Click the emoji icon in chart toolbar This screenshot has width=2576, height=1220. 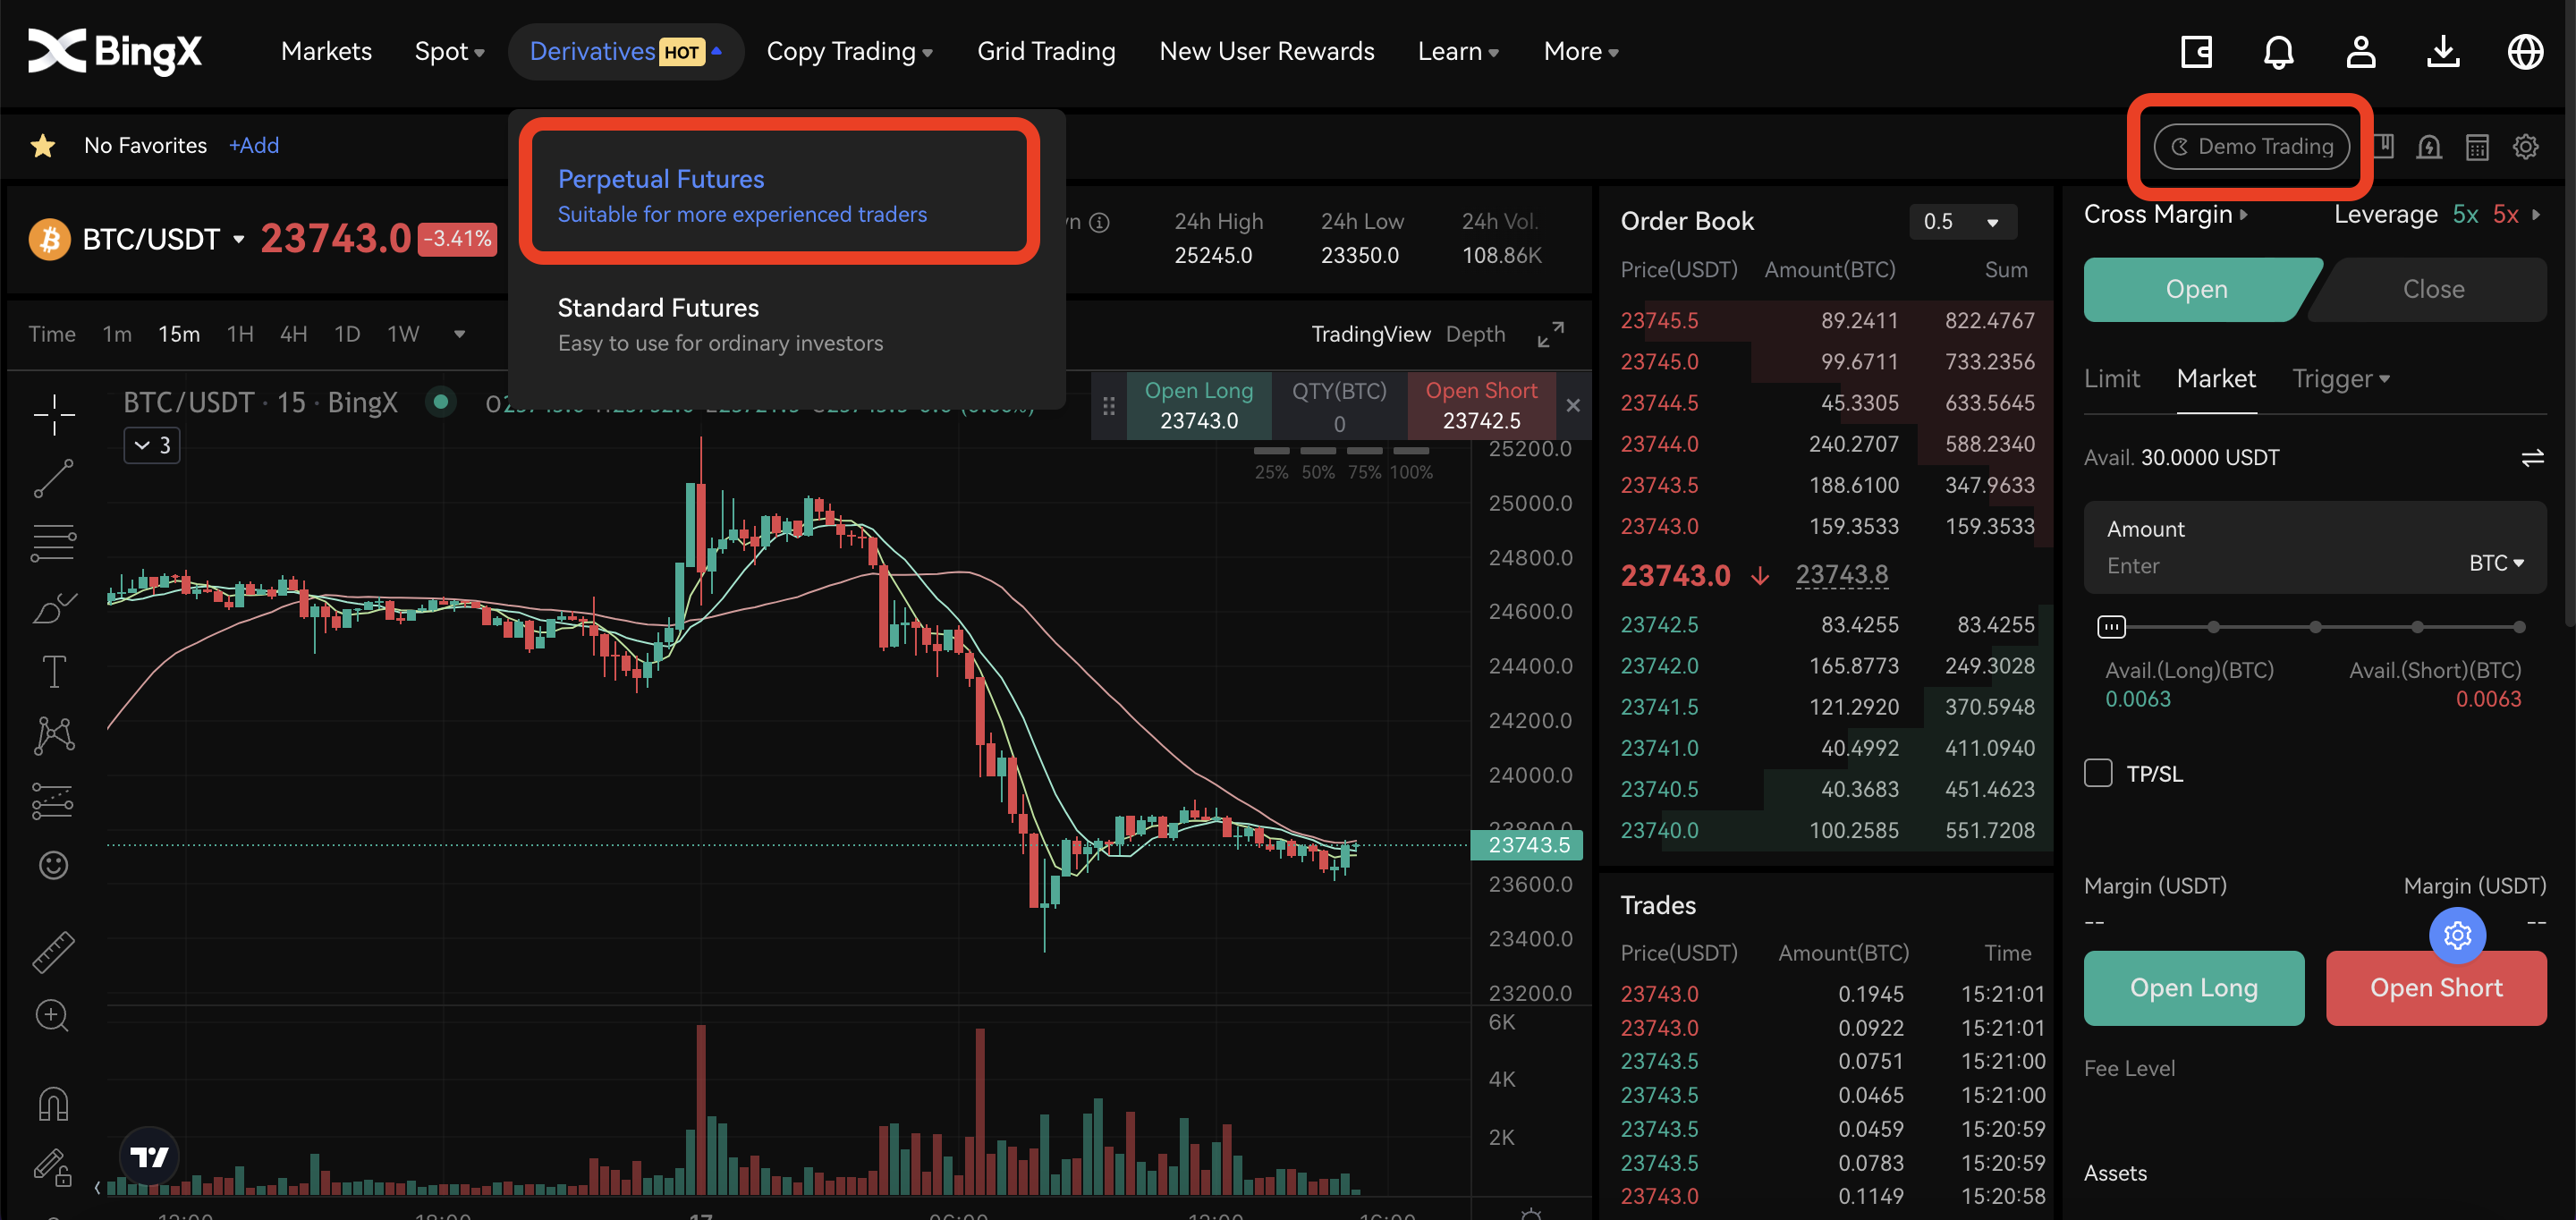tap(53, 864)
